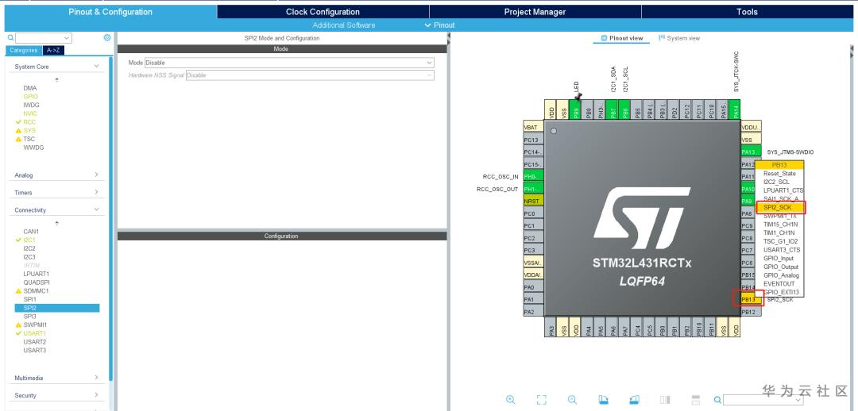Click the search magnifier above Categories
The height and width of the screenshot is (411, 858).
(10, 38)
